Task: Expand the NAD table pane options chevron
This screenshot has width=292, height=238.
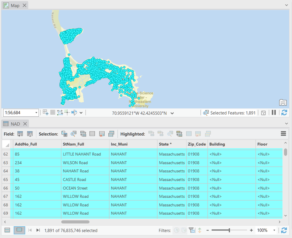Action: click(287, 124)
